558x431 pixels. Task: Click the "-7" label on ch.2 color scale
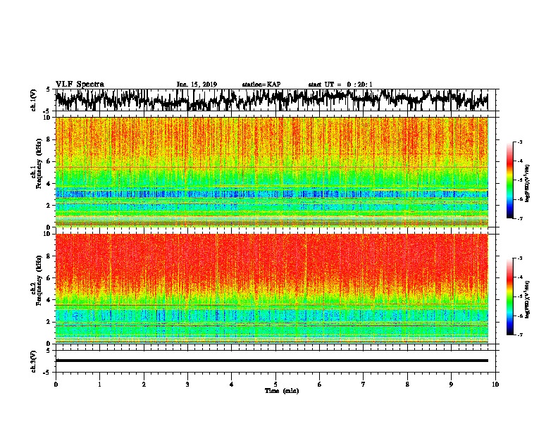519,335
